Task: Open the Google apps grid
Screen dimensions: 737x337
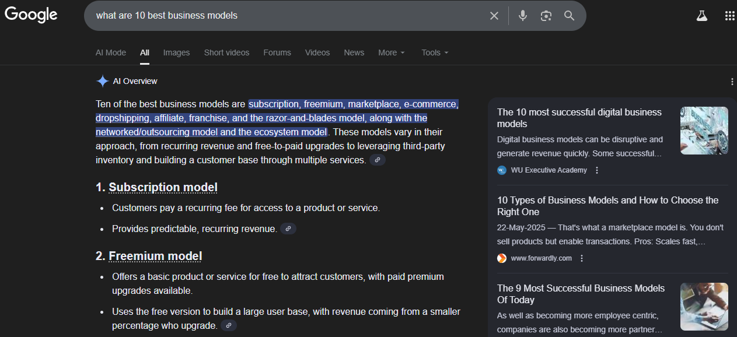Action: click(x=729, y=16)
